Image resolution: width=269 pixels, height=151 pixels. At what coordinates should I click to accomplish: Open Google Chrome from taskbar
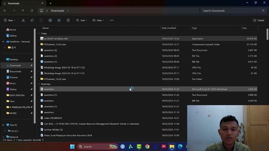[x=147, y=146]
